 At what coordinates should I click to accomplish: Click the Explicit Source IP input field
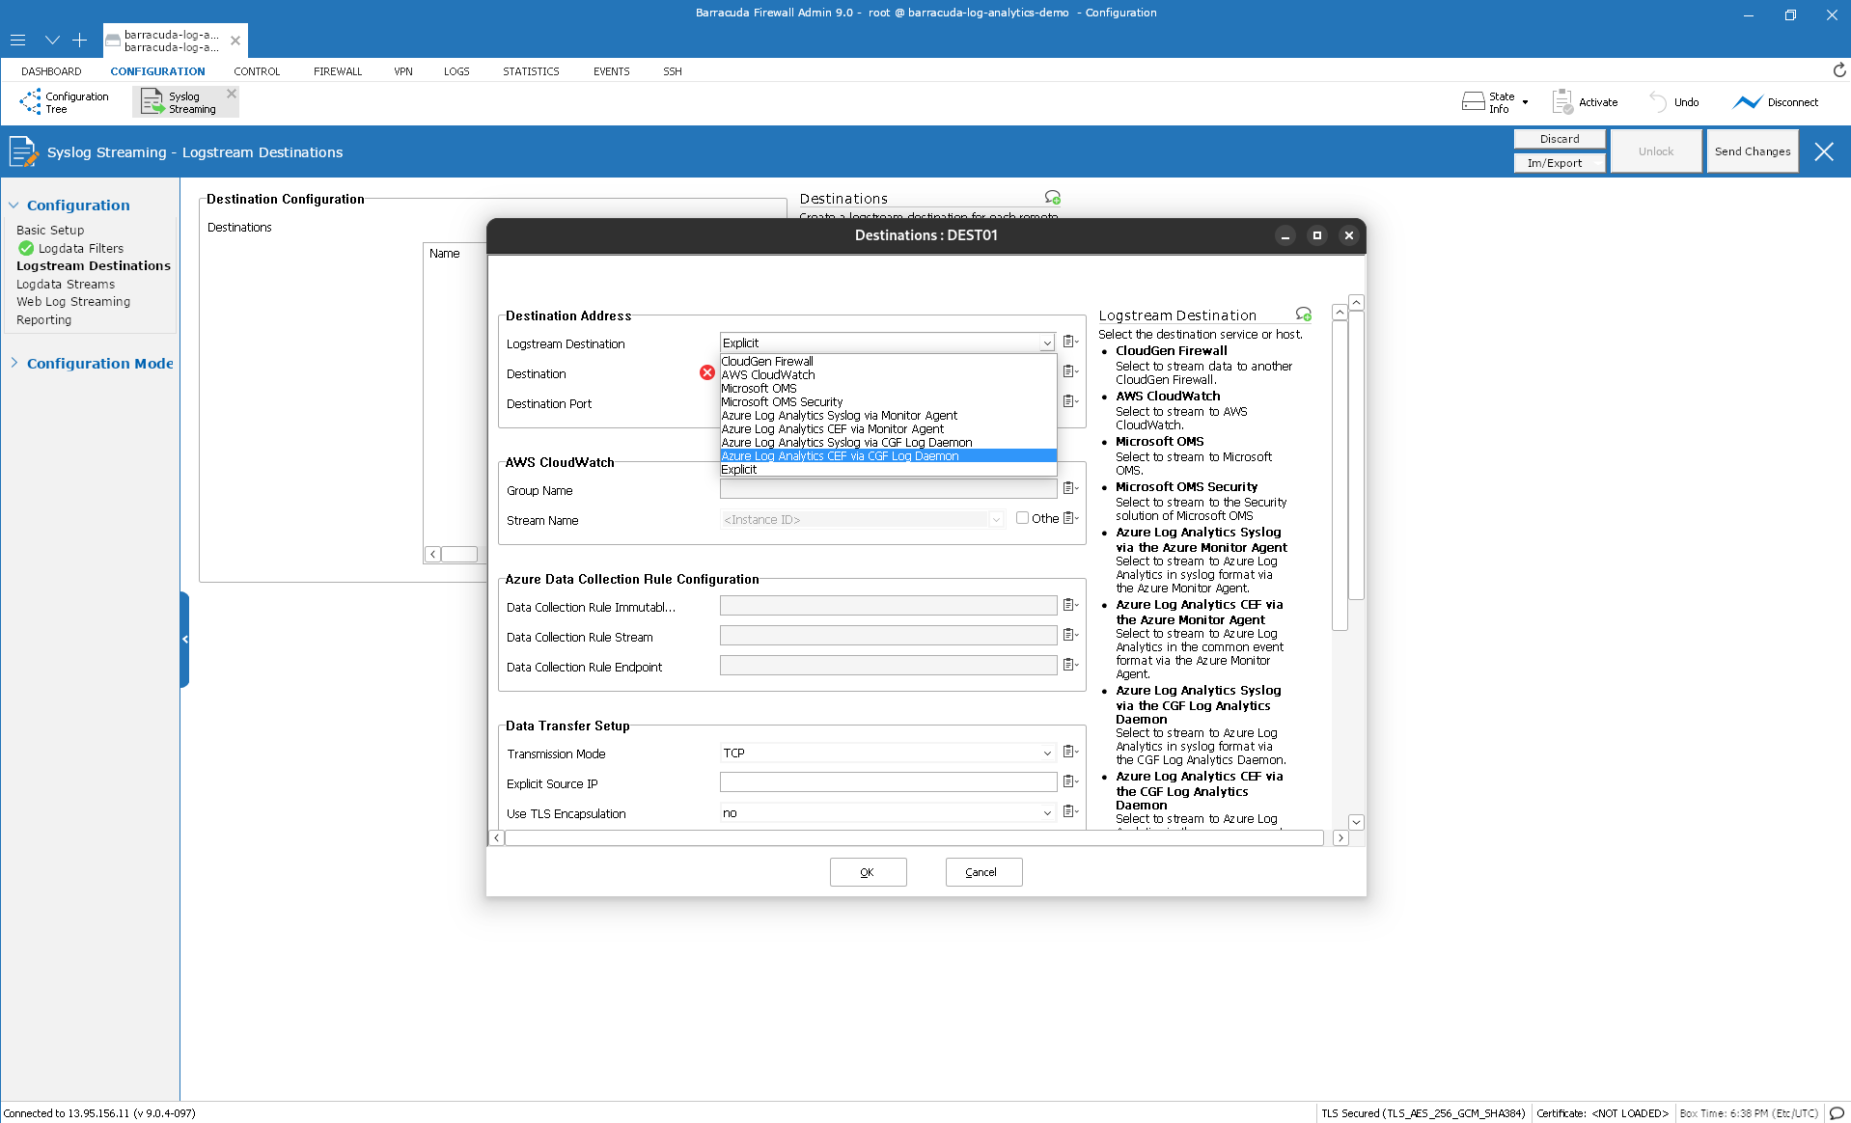(888, 782)
